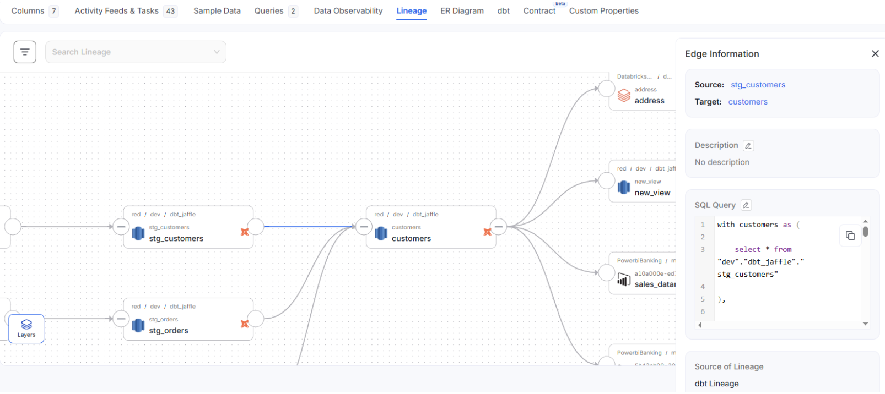The image size is (885, 394).
Task: Copy the SQL query to clipboard
Action: (850, 236)
